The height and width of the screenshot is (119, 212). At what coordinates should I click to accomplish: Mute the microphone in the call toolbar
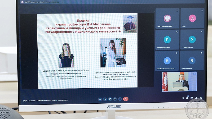click(x=100, y=99)
